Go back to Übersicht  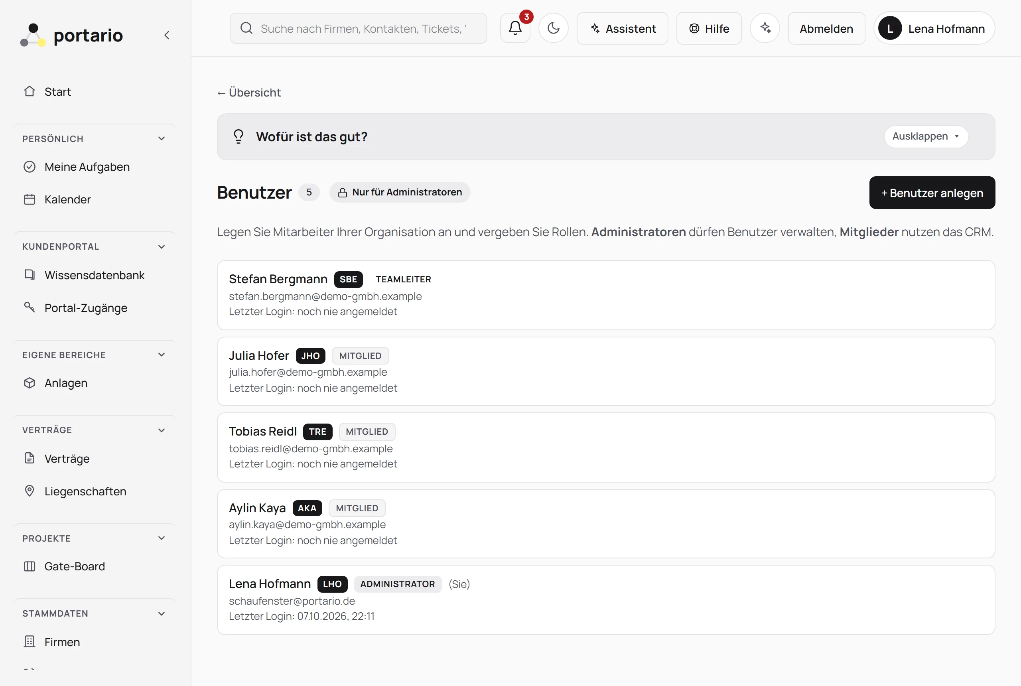point(249,93)
